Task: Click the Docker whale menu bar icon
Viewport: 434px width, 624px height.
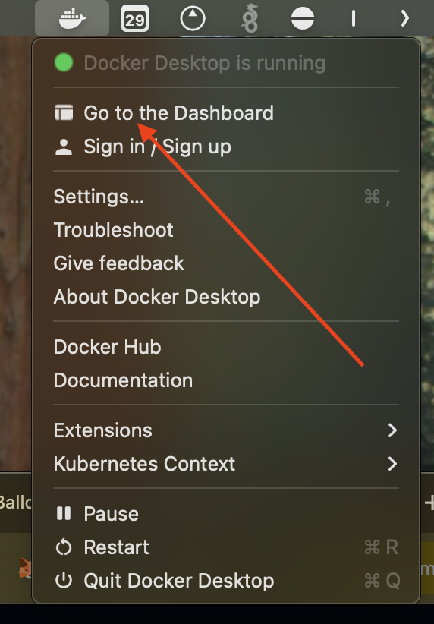Action: point(72,18)
